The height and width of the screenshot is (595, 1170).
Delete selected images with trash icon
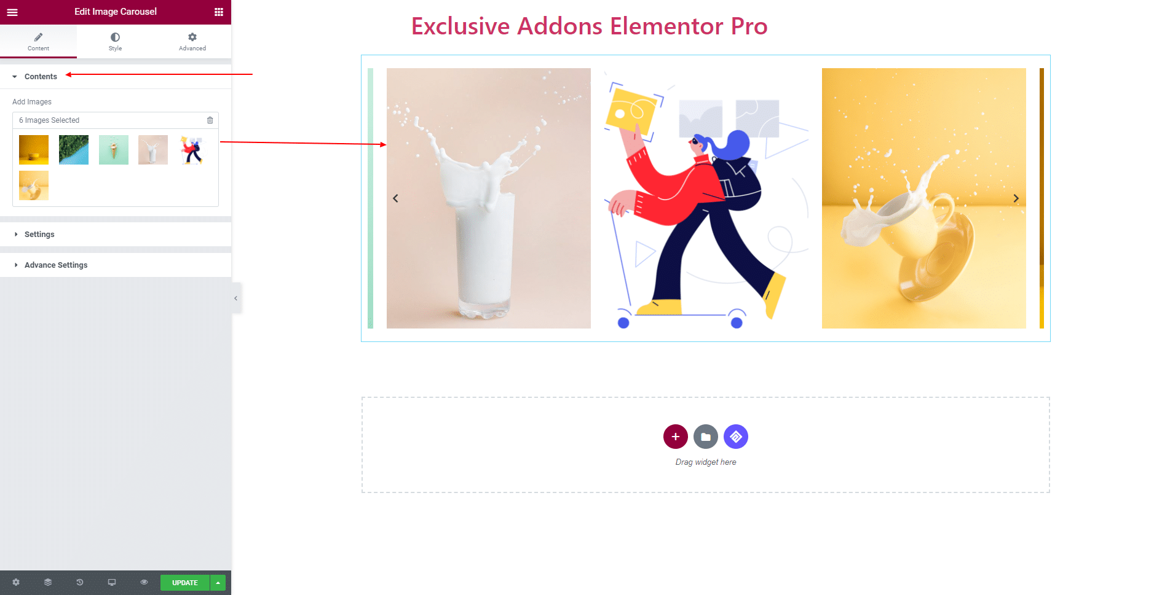tap(210, 120)
